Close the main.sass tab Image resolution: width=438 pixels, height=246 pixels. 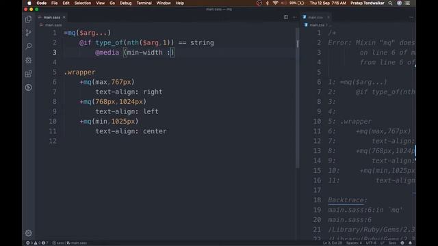pos(64,17)
